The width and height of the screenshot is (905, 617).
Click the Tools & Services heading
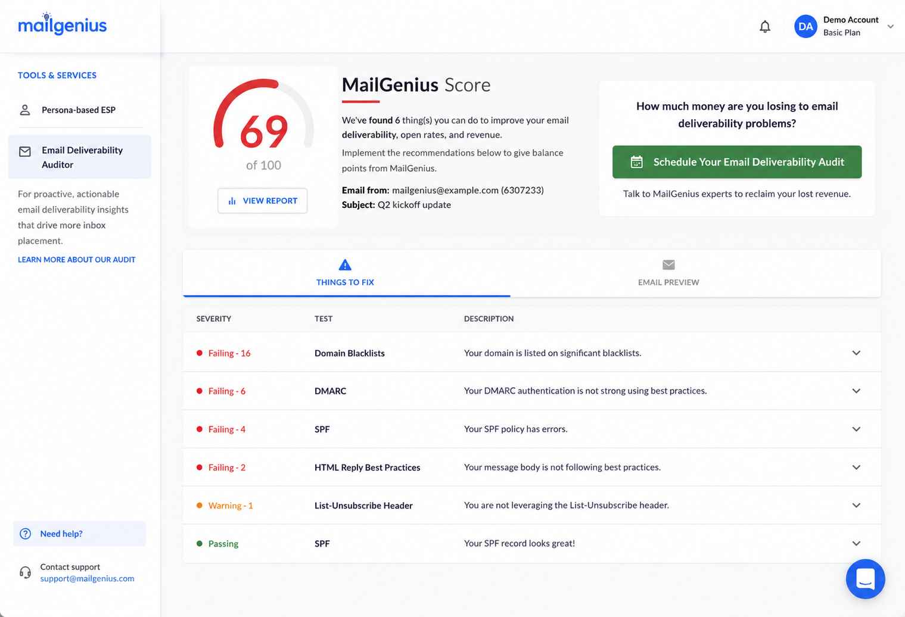coord(57,75)
